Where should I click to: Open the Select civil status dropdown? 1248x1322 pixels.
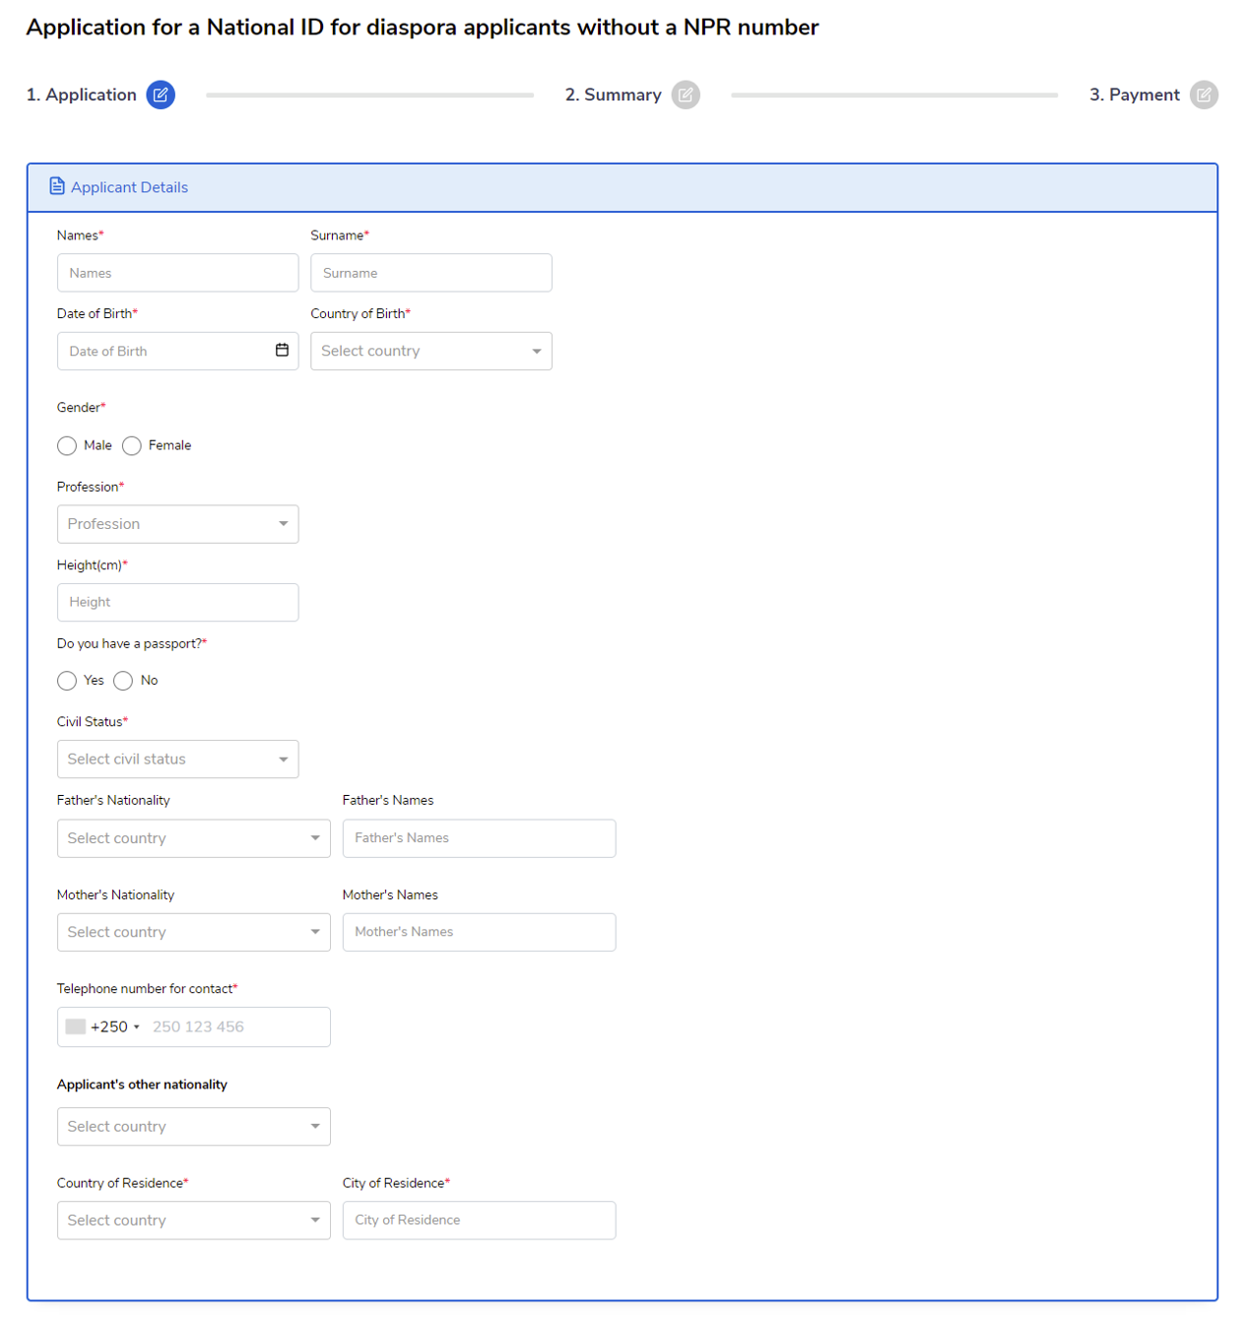click(x=178, y=760)
